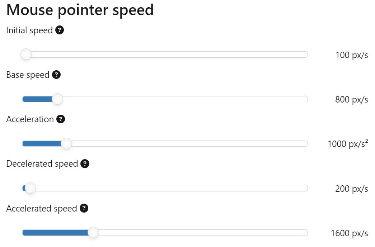Click the Mouse pointer speed heading
The width and height of the screenshot is (375, 247).
80,10
